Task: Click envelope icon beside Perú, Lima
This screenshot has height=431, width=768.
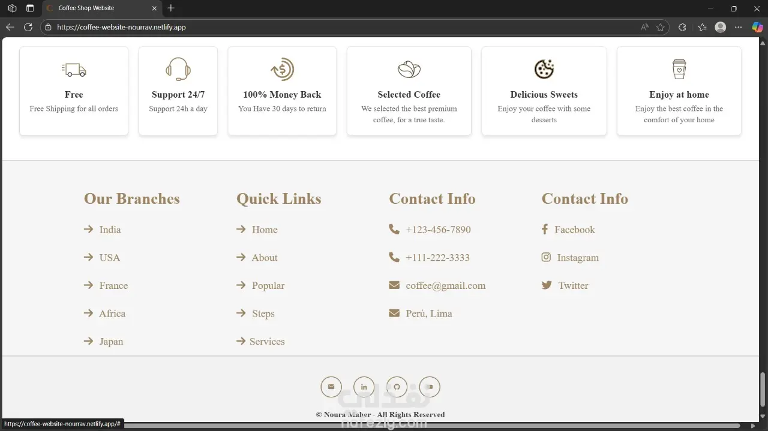Action: [394, 313]
